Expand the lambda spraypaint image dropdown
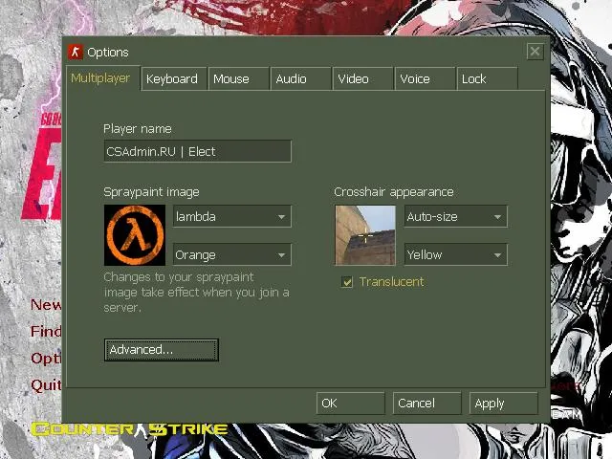612x459 pixels. [x=231, y=216]
